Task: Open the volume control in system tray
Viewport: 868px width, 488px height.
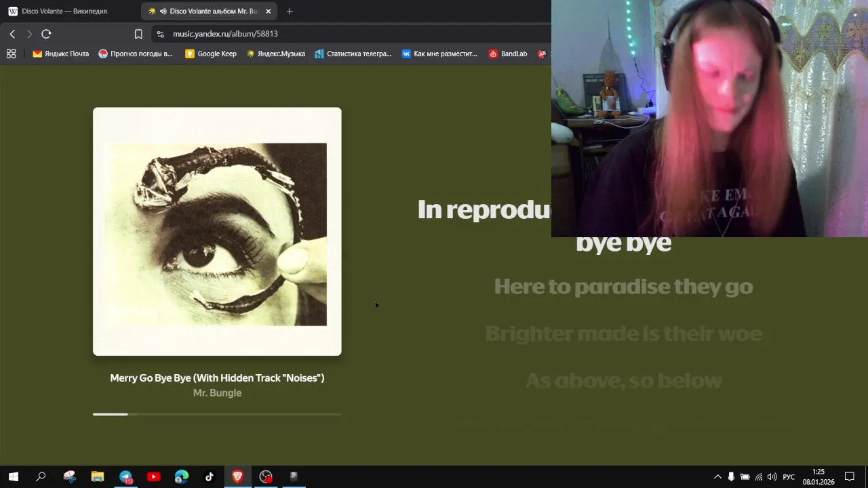Action: click(x=772, y=477)
